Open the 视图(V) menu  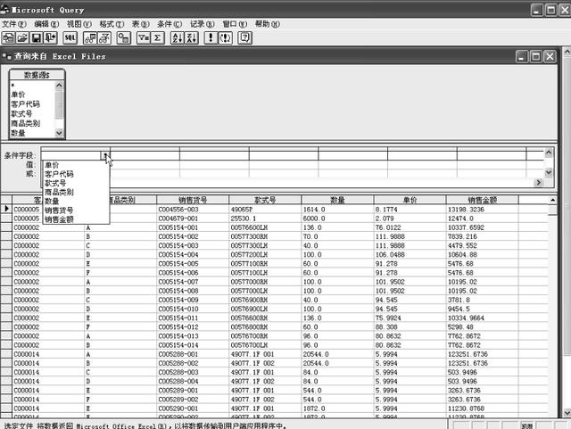(x=79, y=24)
